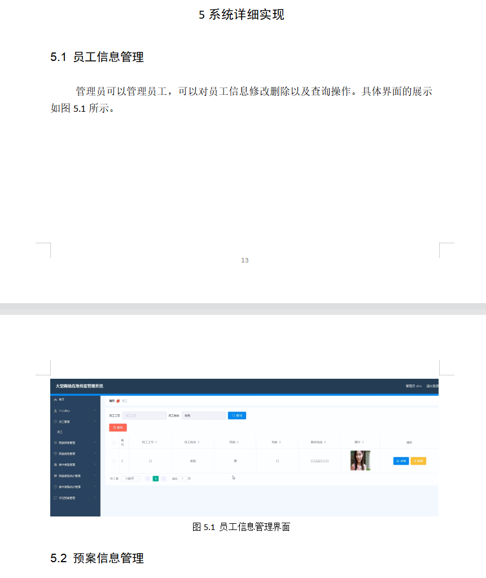Check the first employee row checkbox

(x=113, y=461)
